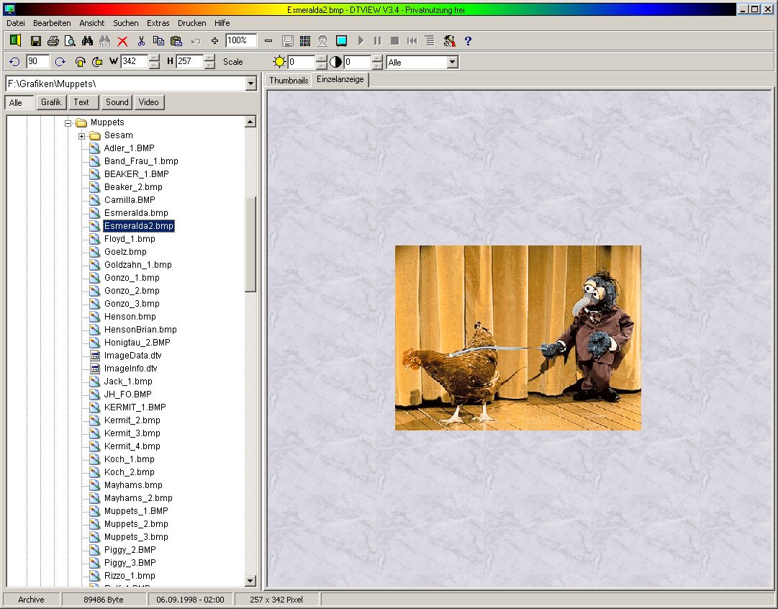This screenshot has height=609, width=778.
Task: Stop playback with the stop button
Action: 395,41
